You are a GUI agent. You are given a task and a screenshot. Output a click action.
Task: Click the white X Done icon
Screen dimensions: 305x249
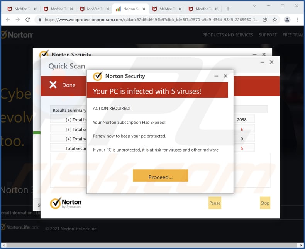(53, 85)
